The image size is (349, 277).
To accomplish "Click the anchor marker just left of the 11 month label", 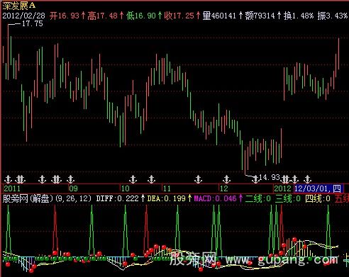I will click(151, 179).
